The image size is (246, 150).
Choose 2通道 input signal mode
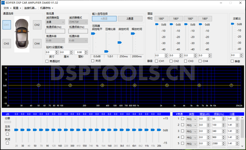[x=130, y=19]
